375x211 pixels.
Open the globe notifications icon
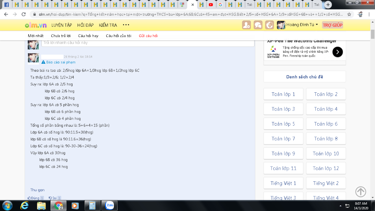click(x=269, y=25)
